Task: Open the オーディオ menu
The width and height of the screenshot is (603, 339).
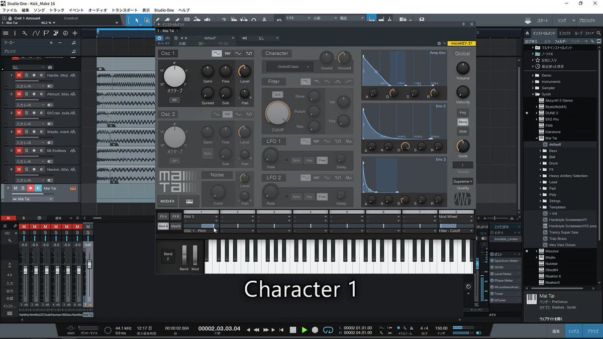Action: tap(97, 10)
